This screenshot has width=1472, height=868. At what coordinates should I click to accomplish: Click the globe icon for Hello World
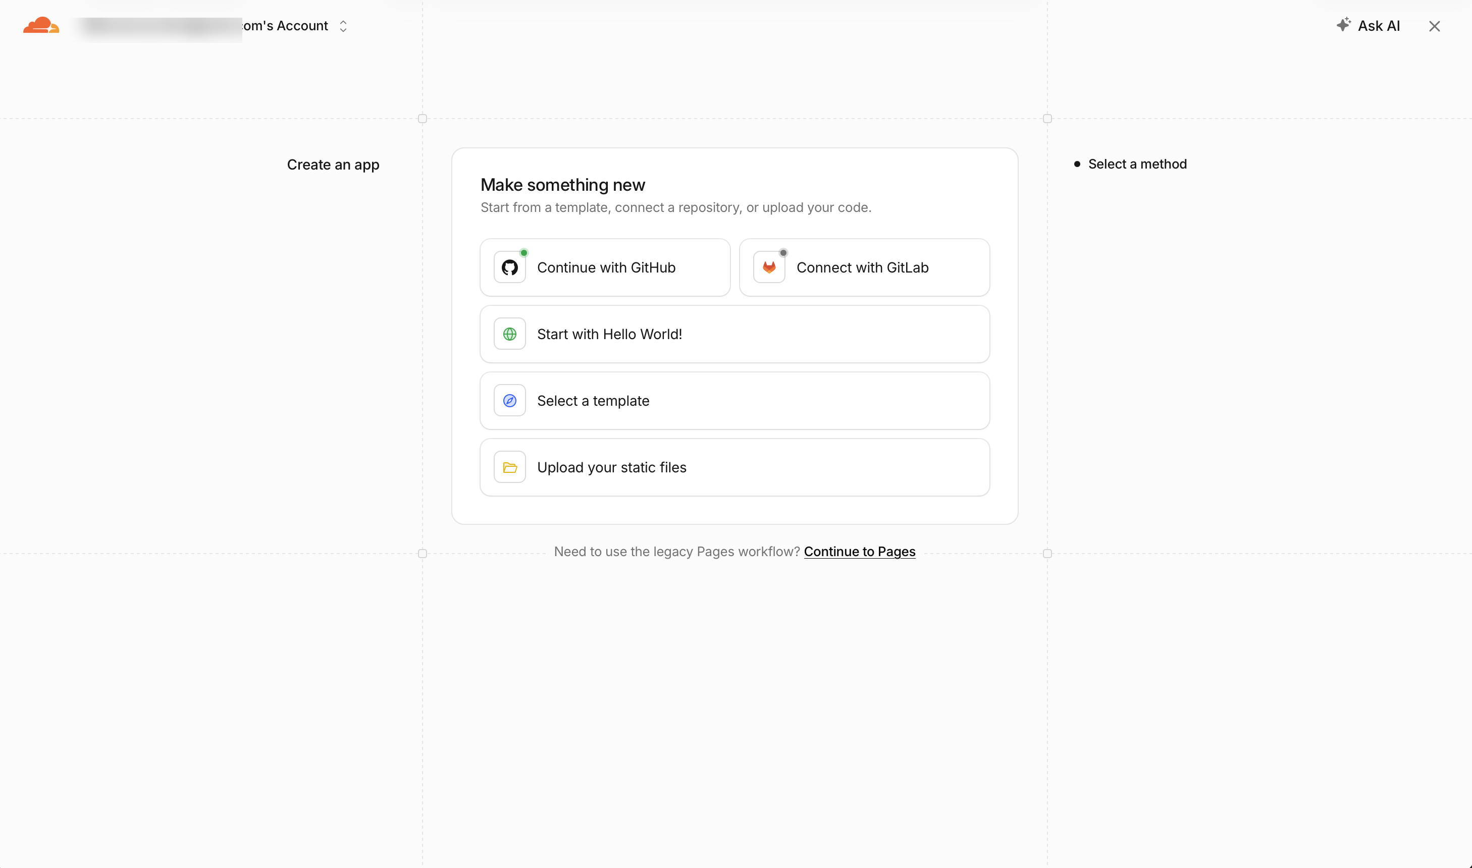[509, 334]
